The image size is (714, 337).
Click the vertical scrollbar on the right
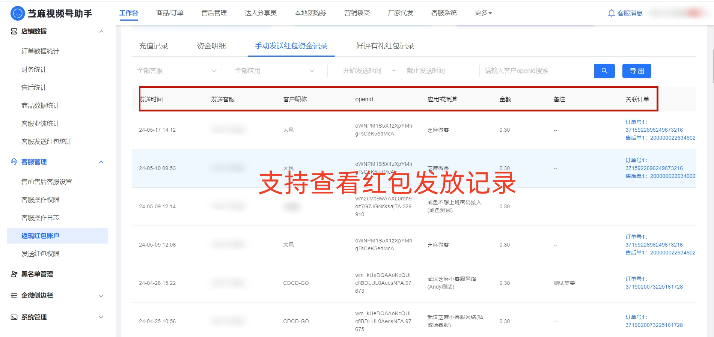coord(712,66)
